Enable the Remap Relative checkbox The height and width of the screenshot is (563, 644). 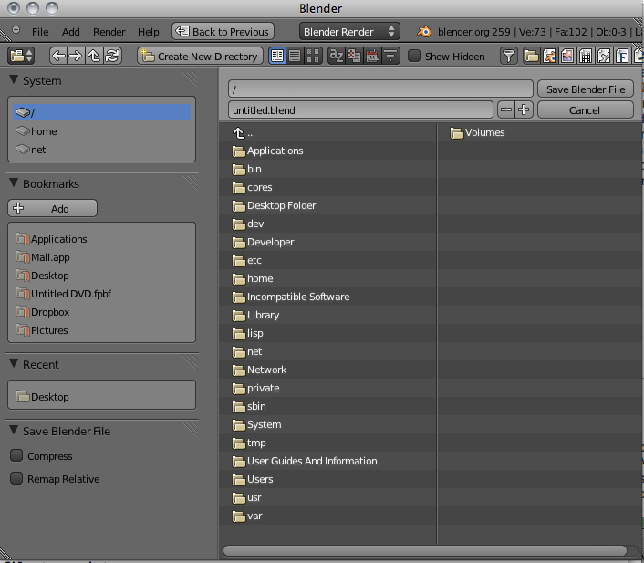tap(16, 478)
